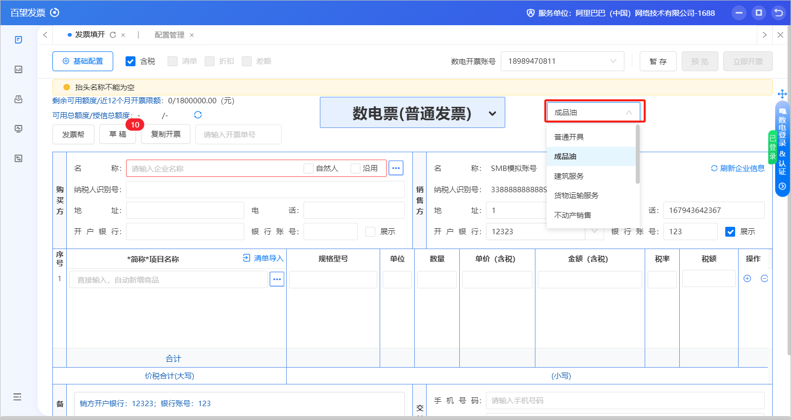The width and height of the screenshot is (791, 420).
Task: Toggle the 折扣 checkbox
Action: [210, 61]
